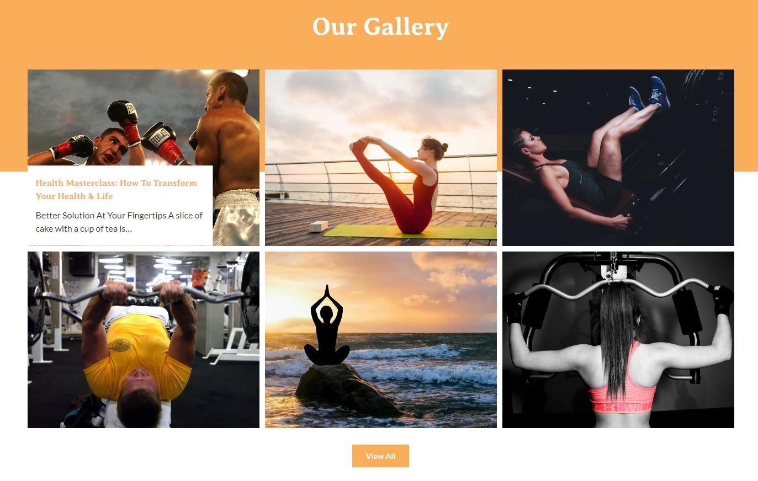This screenshot has width=758, height=481.
Task: Click the blue sneakers in the leg press photo
Action: pos(650,93)
